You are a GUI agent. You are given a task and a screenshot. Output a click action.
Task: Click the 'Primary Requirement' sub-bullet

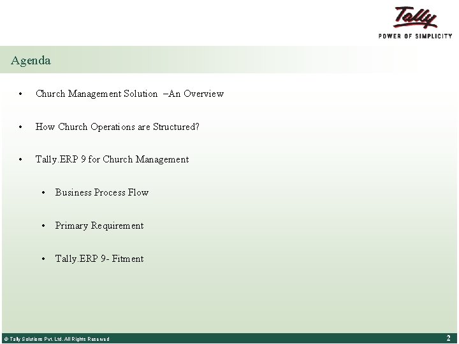tap(99, 226)
